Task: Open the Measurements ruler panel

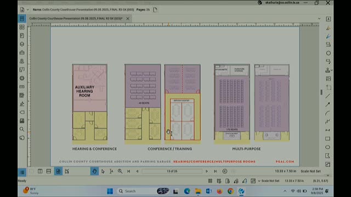Action: (x=22, y=86)
